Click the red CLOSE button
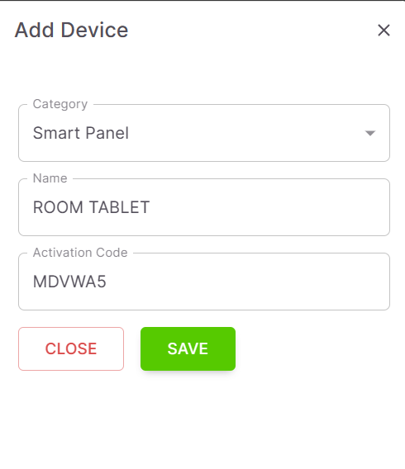Screen dimensions: 405x469 click(71, 348)
